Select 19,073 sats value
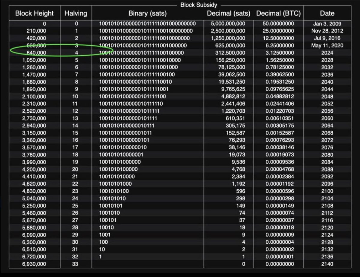Screen dimensions: 360x277 [237, 155]
